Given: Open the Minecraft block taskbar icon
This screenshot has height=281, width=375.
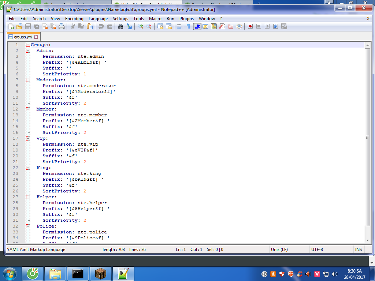Looking at the screenshot, I should [100, 274].
